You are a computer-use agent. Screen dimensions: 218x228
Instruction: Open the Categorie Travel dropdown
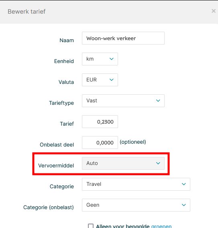[x=136, y=184]
